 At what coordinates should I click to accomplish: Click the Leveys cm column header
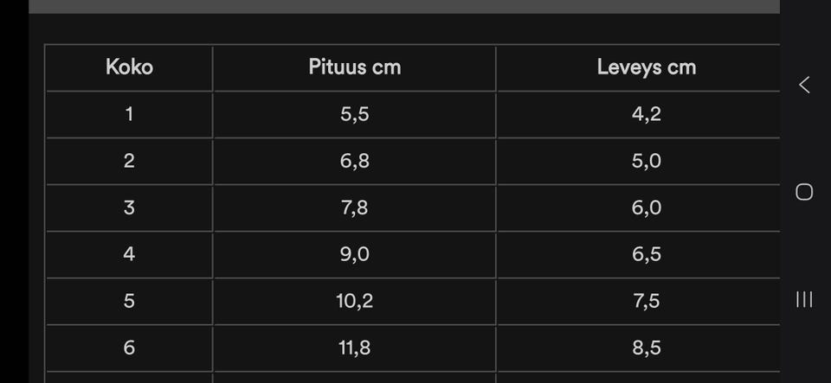coord(647,67)
